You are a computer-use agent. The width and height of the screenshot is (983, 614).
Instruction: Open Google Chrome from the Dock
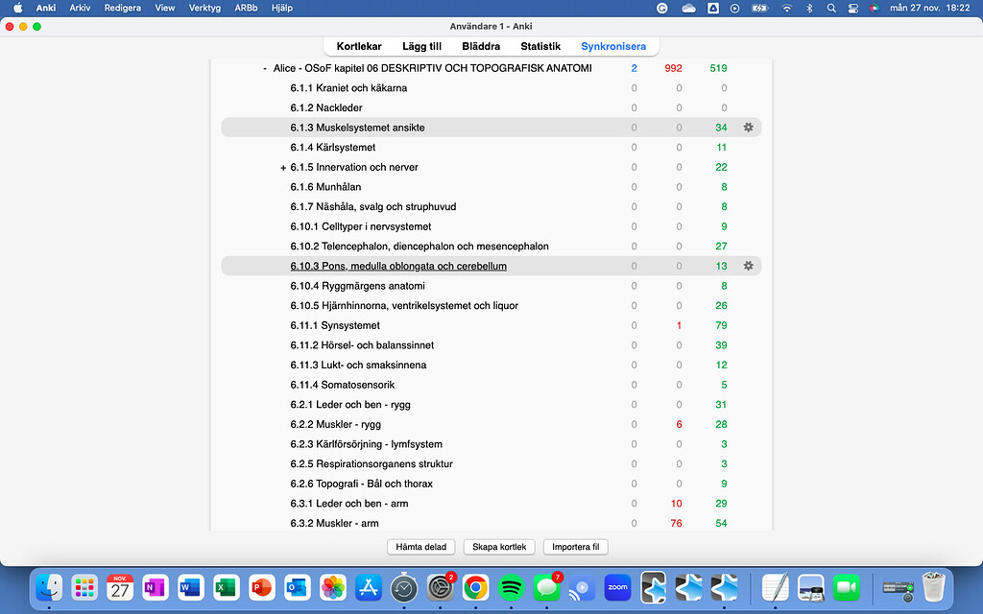(x=475, y=588)
